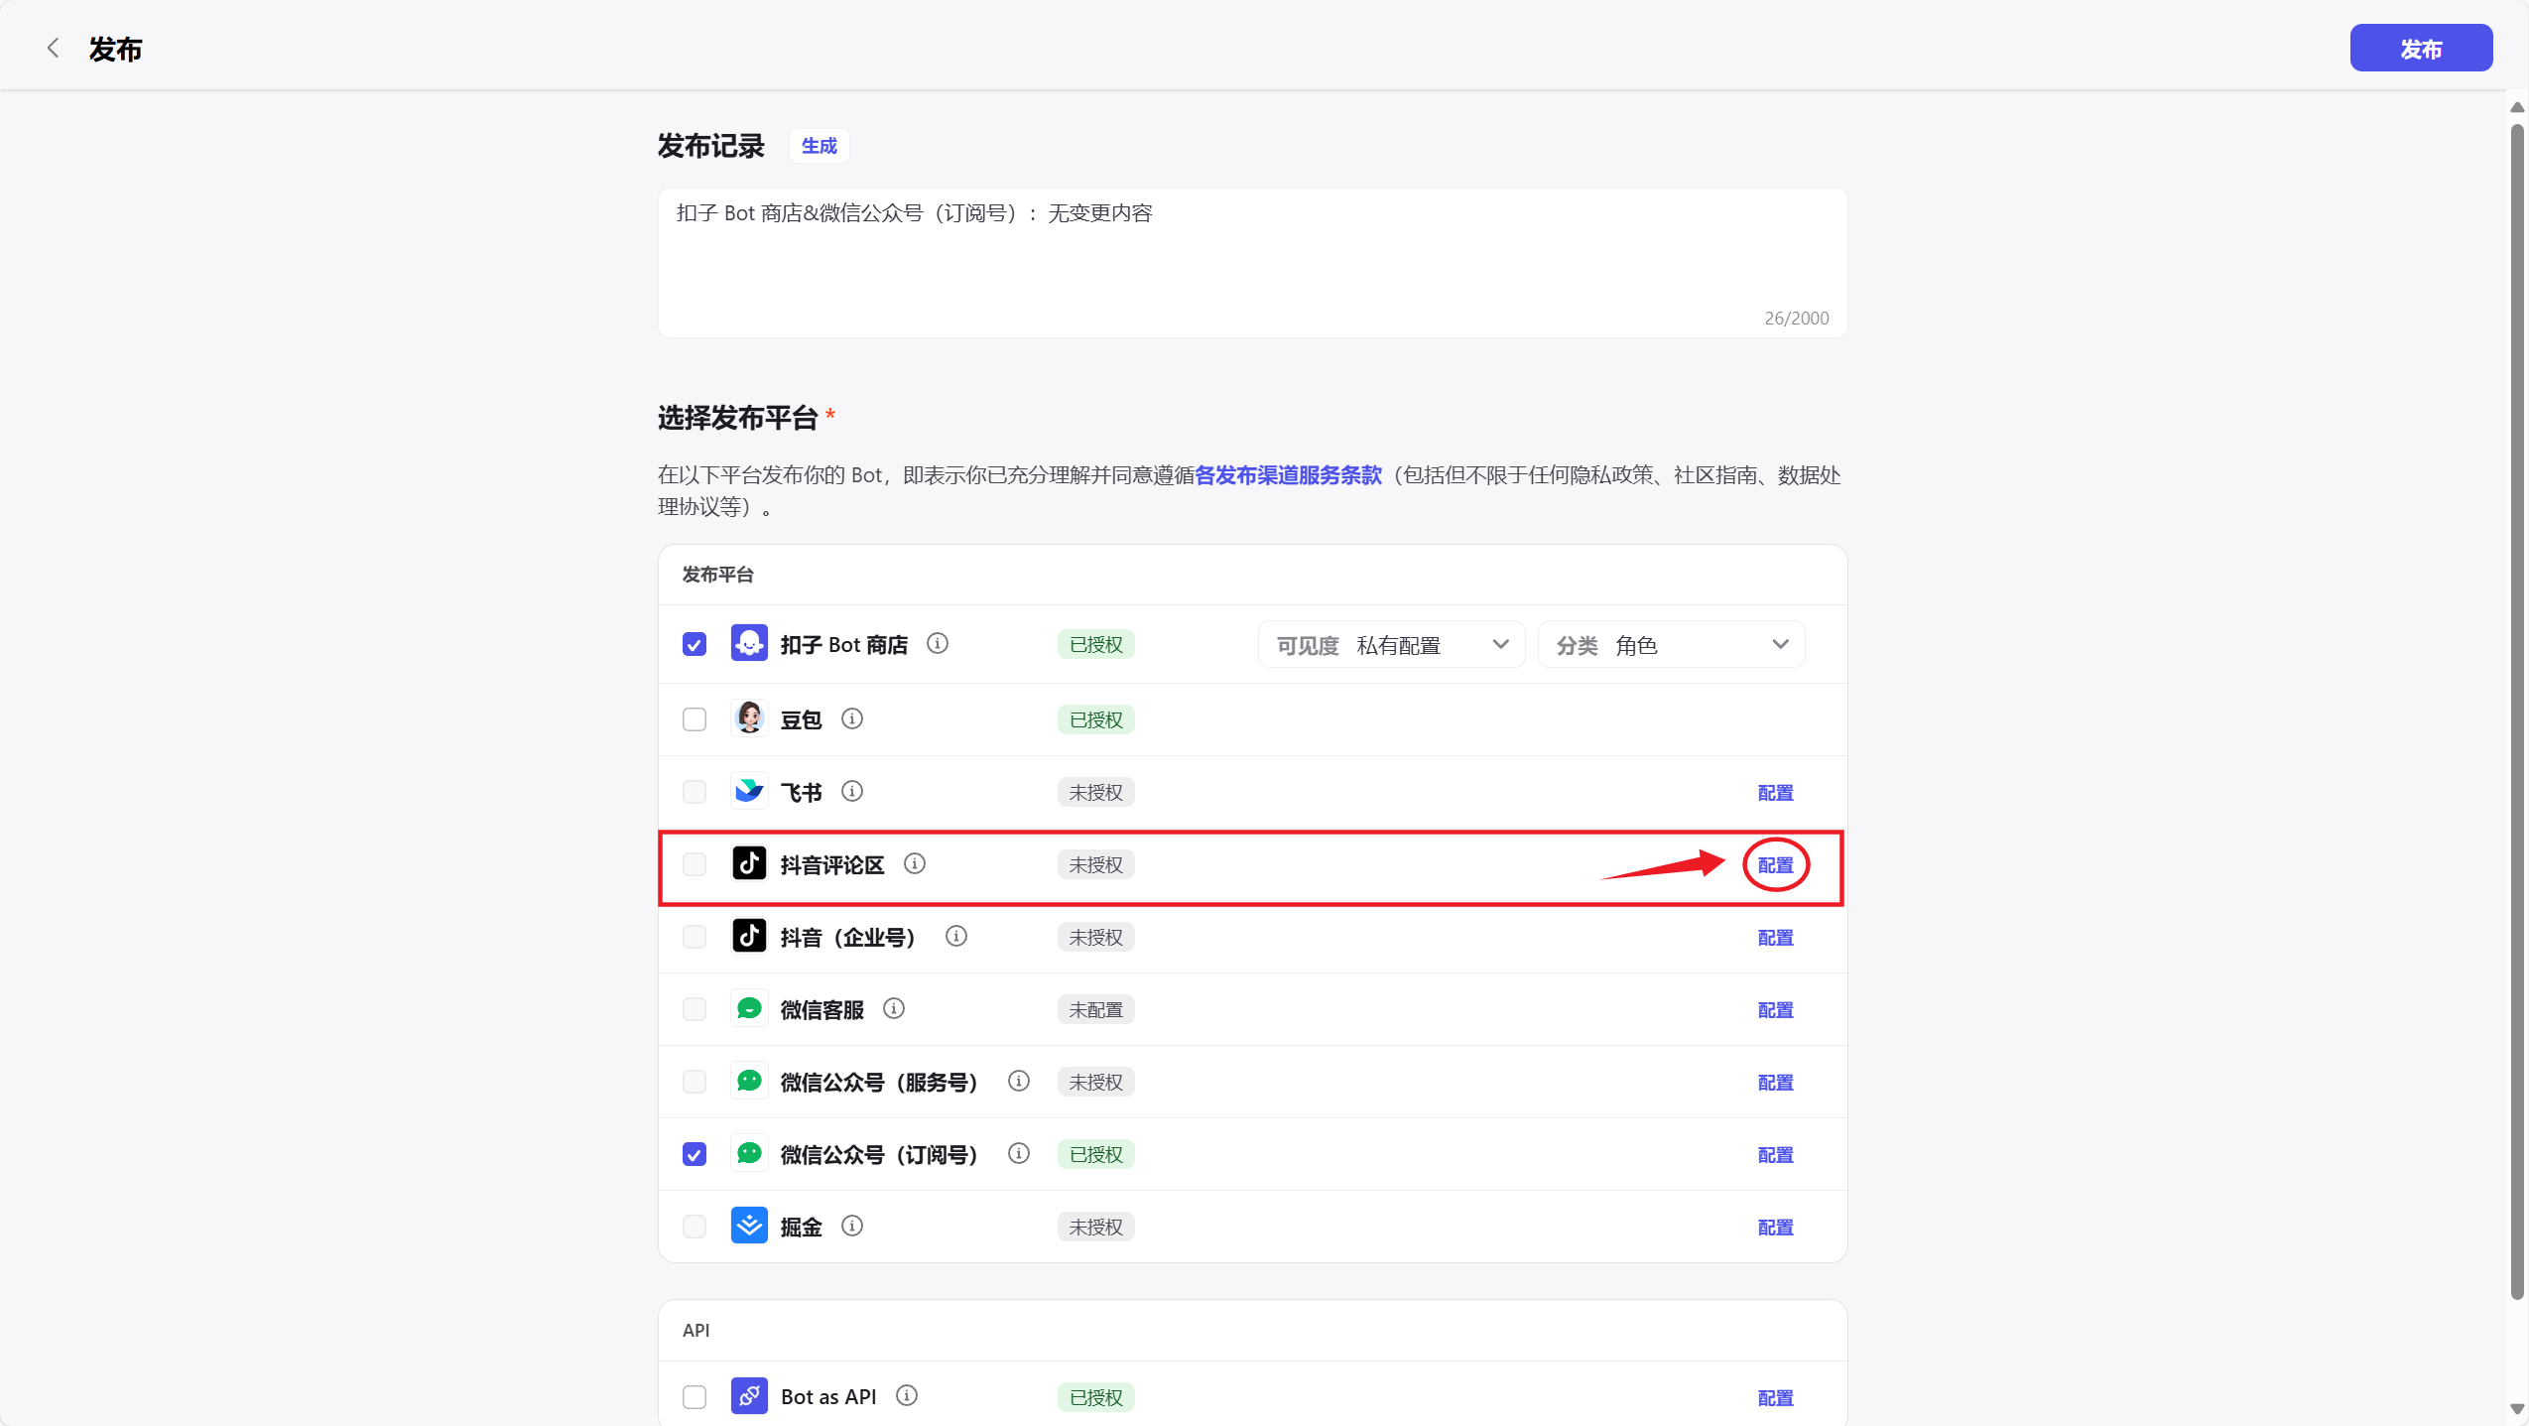Click the 微信客服 green chat icon
The image size is (2529, 1426).
[x=749, y=1008]
